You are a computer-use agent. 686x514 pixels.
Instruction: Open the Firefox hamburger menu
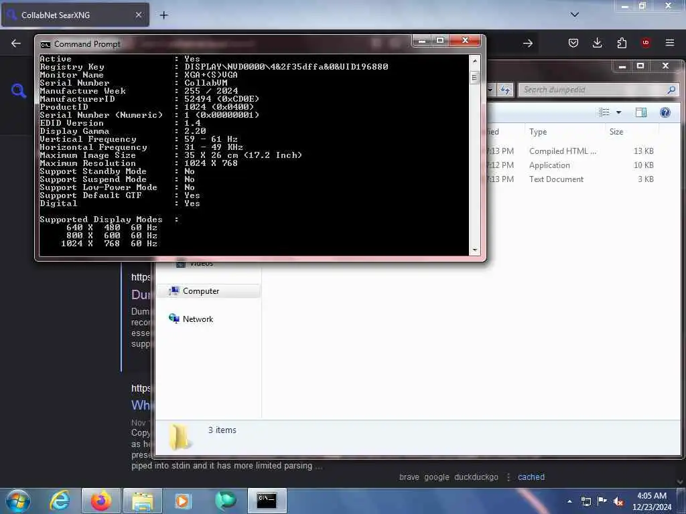coord(669,43)
